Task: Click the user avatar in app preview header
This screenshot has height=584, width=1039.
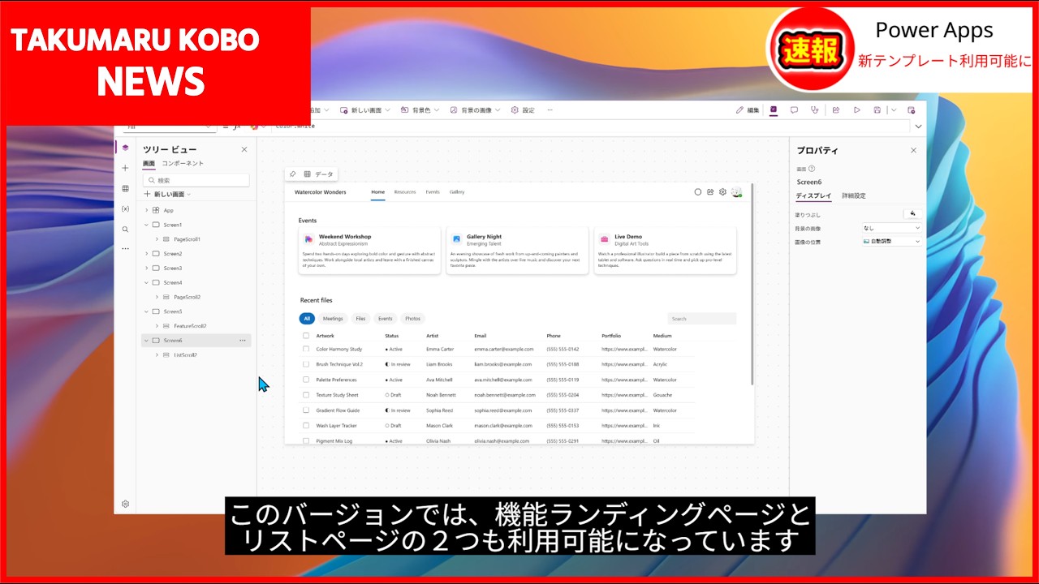Action: 736,192
